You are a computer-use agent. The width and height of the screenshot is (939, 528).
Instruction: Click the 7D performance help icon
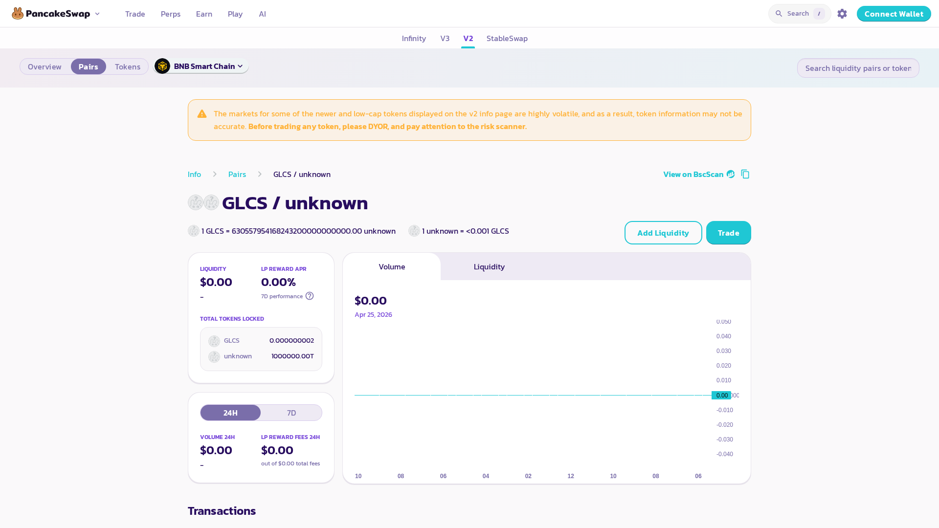pos(310,296)
